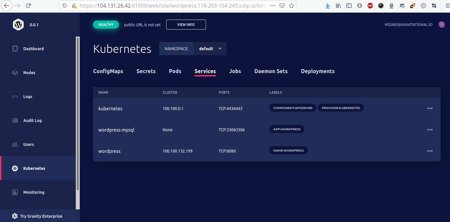Select the Kubernetes sidebar item
Viewport: 450px width, 222px height.
[x=38, y=168]
